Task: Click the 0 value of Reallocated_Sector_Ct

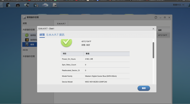Action: (x=85, y=70)
